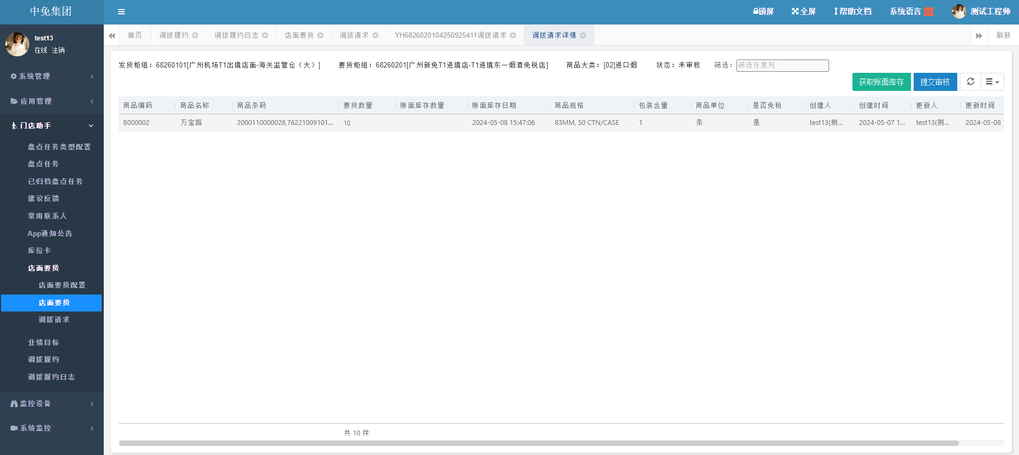Viewport: 1019px width, 455px height.
Task: Expand the 监控设备 sidebar menu
Action: [52, 404]
